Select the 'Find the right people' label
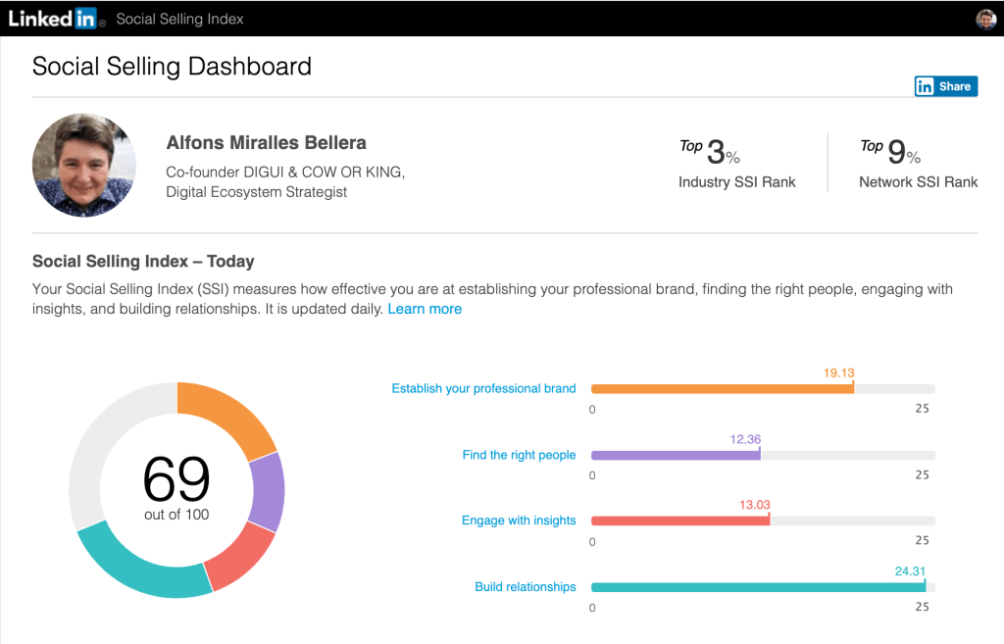Screen dimensions: 1004x644 [520, 455]
